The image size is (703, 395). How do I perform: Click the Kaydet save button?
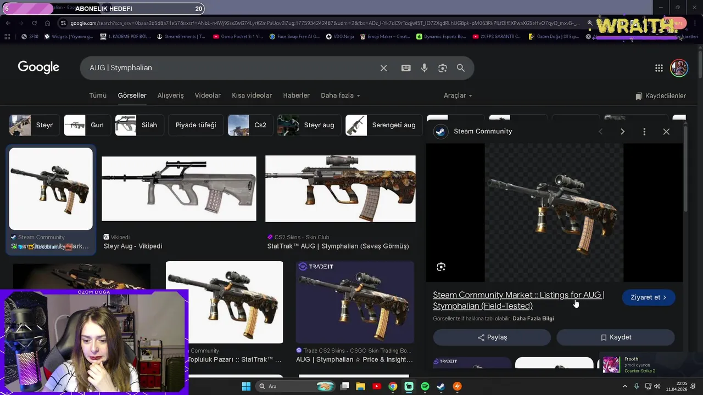coord(616,337)
